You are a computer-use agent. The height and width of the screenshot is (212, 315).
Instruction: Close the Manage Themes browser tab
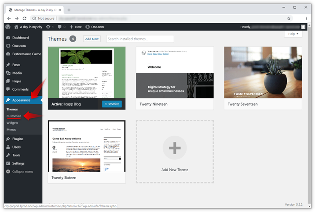pos(60,10)
